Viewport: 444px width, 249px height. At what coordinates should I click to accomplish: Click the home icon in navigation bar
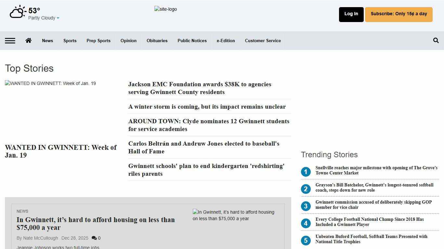point(29,41)
